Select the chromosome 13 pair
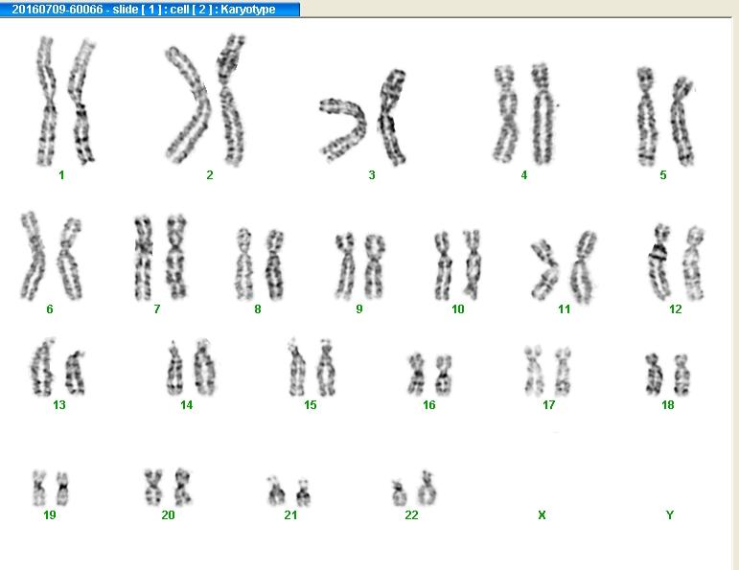Image resolution: width=739 pixels, height=570 pixels. [58, 367]
